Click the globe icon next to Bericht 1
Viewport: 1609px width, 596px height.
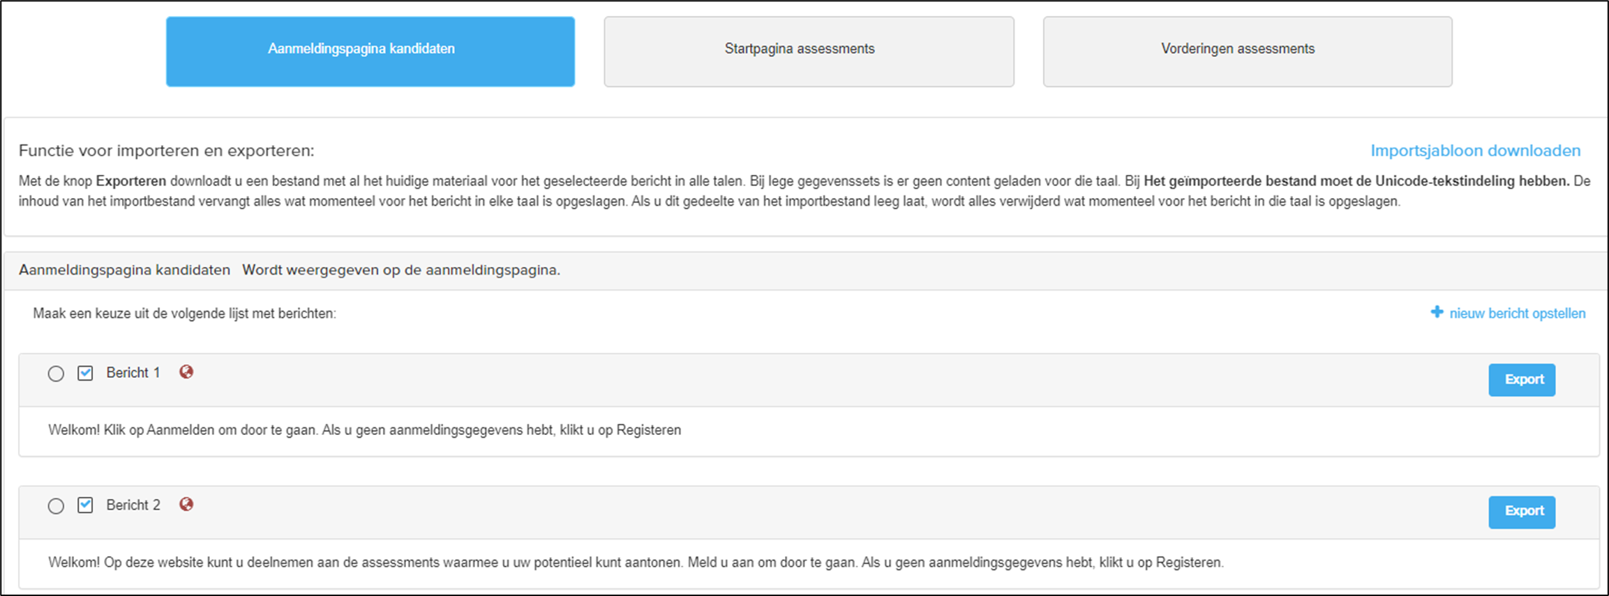pyautogui.click(x=186, y=372)
